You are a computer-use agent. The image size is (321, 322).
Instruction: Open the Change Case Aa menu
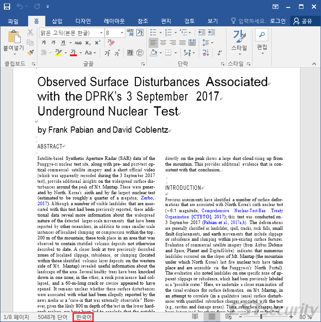pos(90,53)
